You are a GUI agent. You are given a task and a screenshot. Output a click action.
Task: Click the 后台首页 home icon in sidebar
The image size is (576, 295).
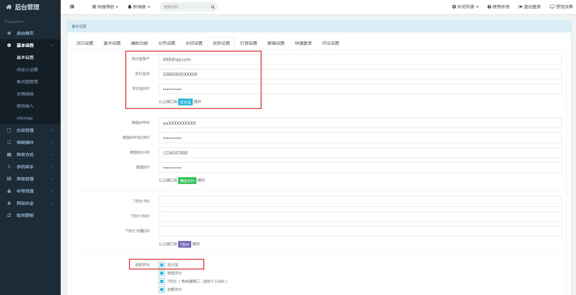point(9,33)
